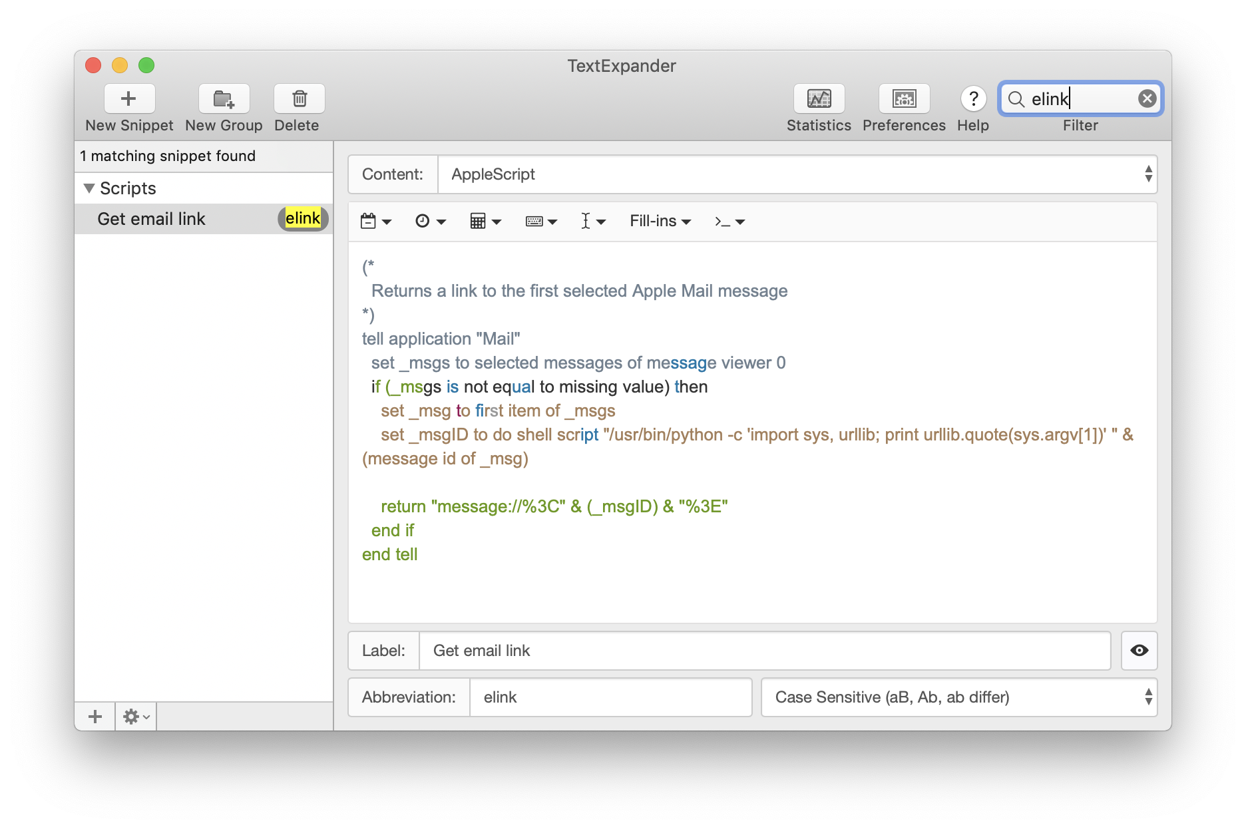
Task: Open Help with the question mark button
Action: 973,98
